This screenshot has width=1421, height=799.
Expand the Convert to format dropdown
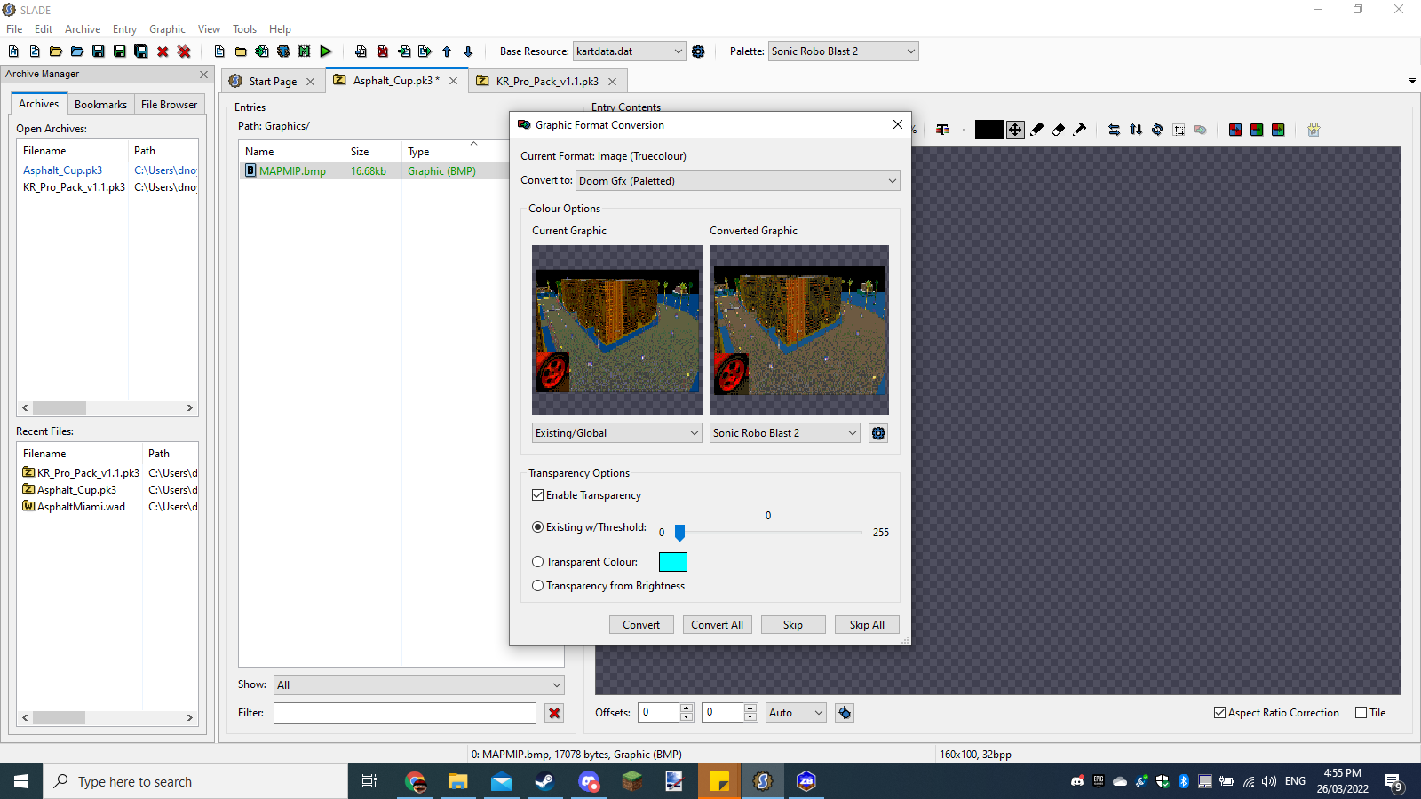738,181
